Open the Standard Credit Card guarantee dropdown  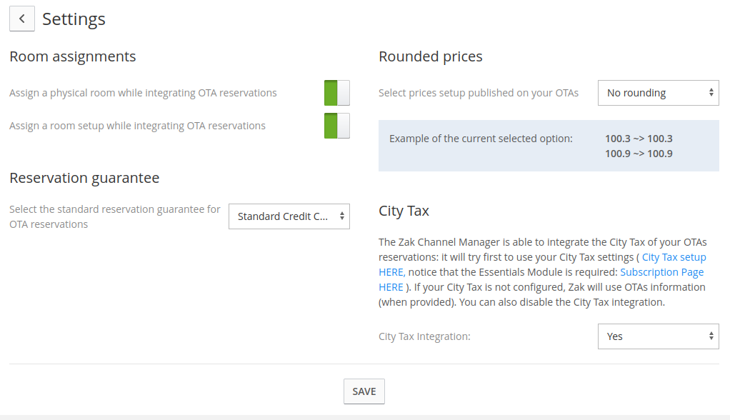[x=289, y=216]
